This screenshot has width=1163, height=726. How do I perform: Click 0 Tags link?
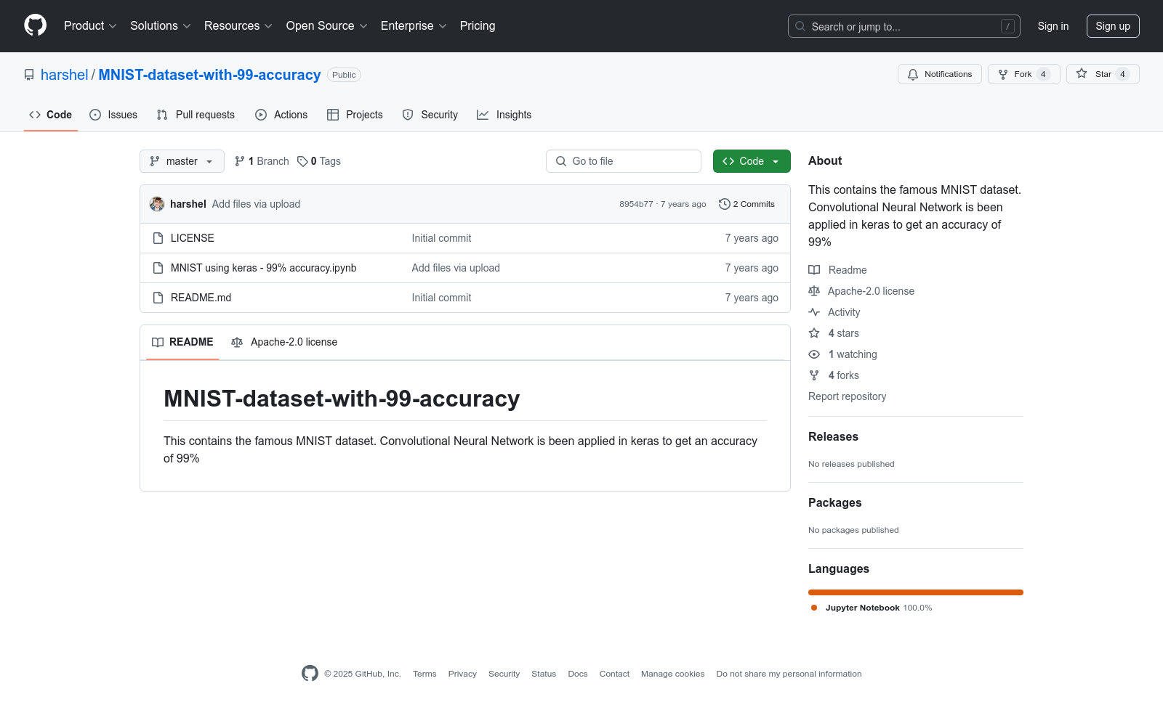pos(319,161)
